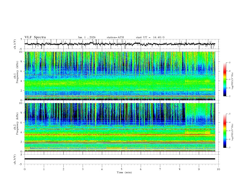
Task: Click the "ch.1(V)" axis label
Action: pos(15,44)
